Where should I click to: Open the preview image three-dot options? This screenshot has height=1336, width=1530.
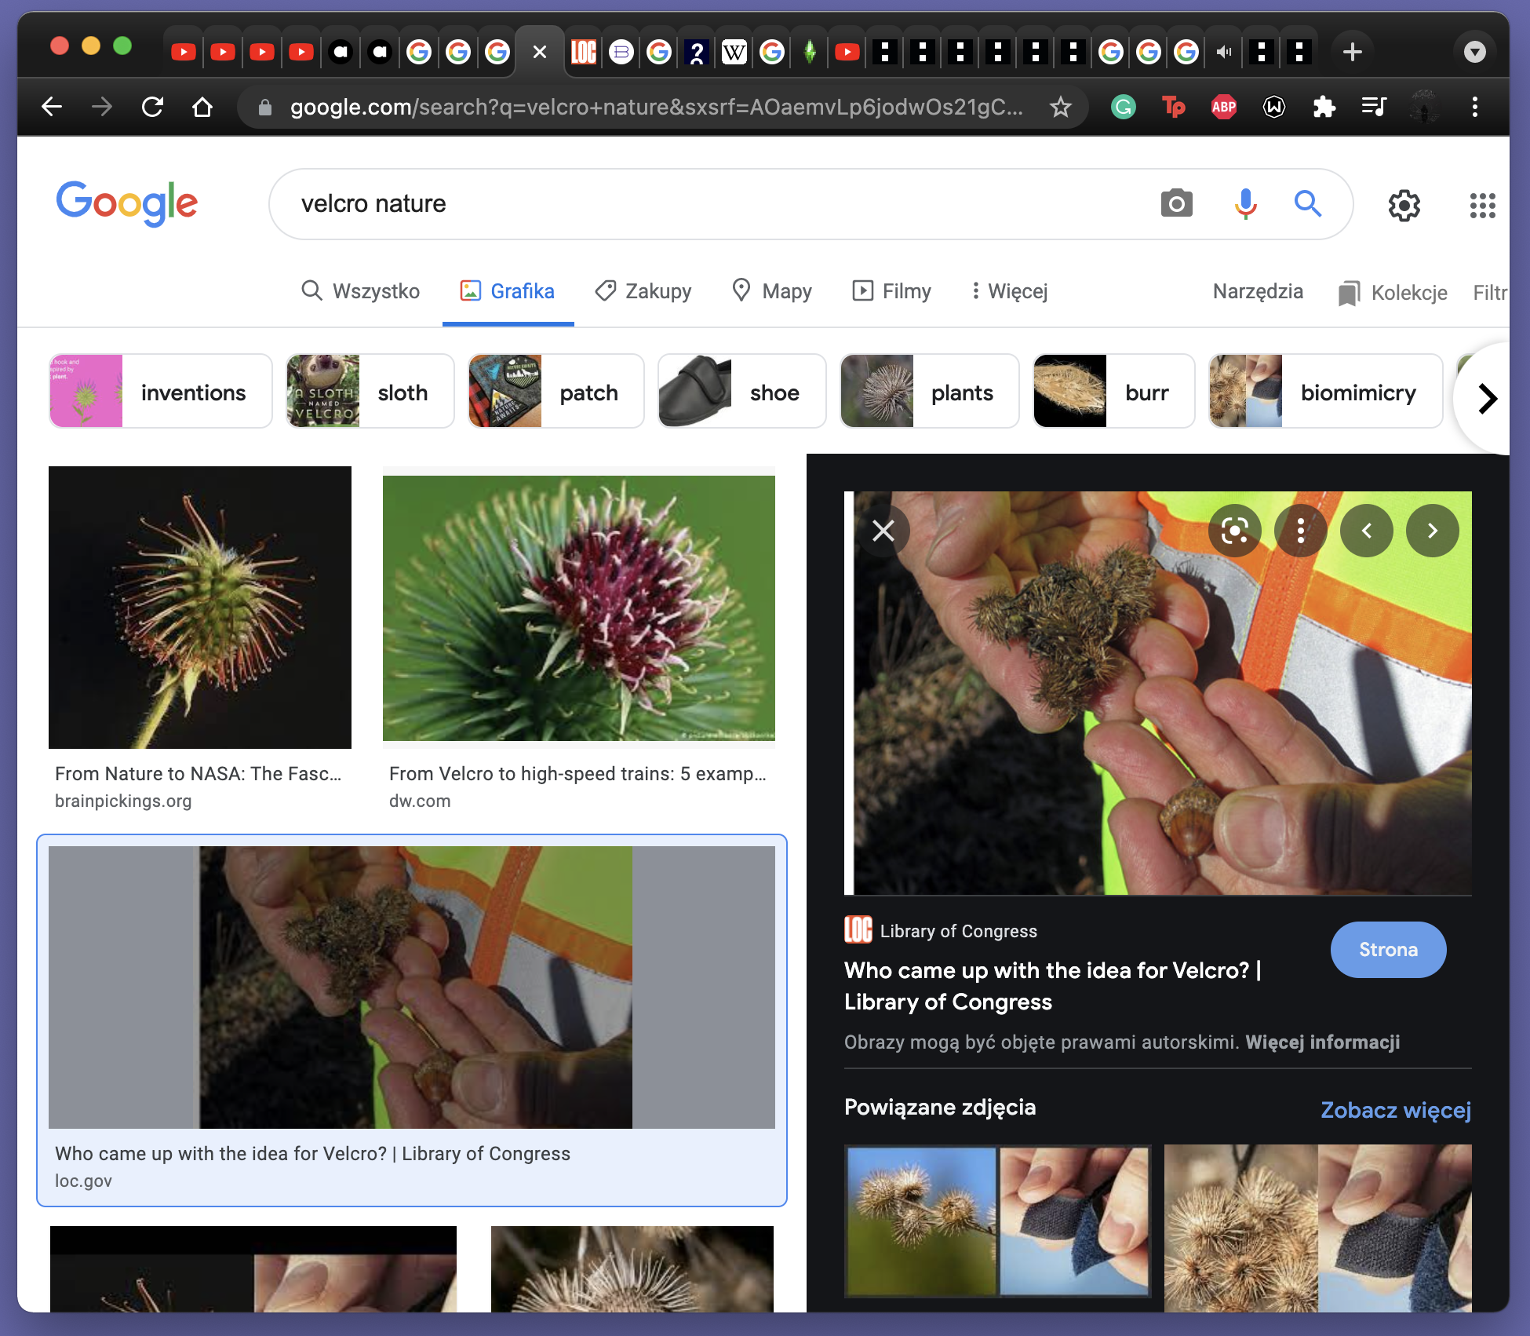[x=1301, y=531]
